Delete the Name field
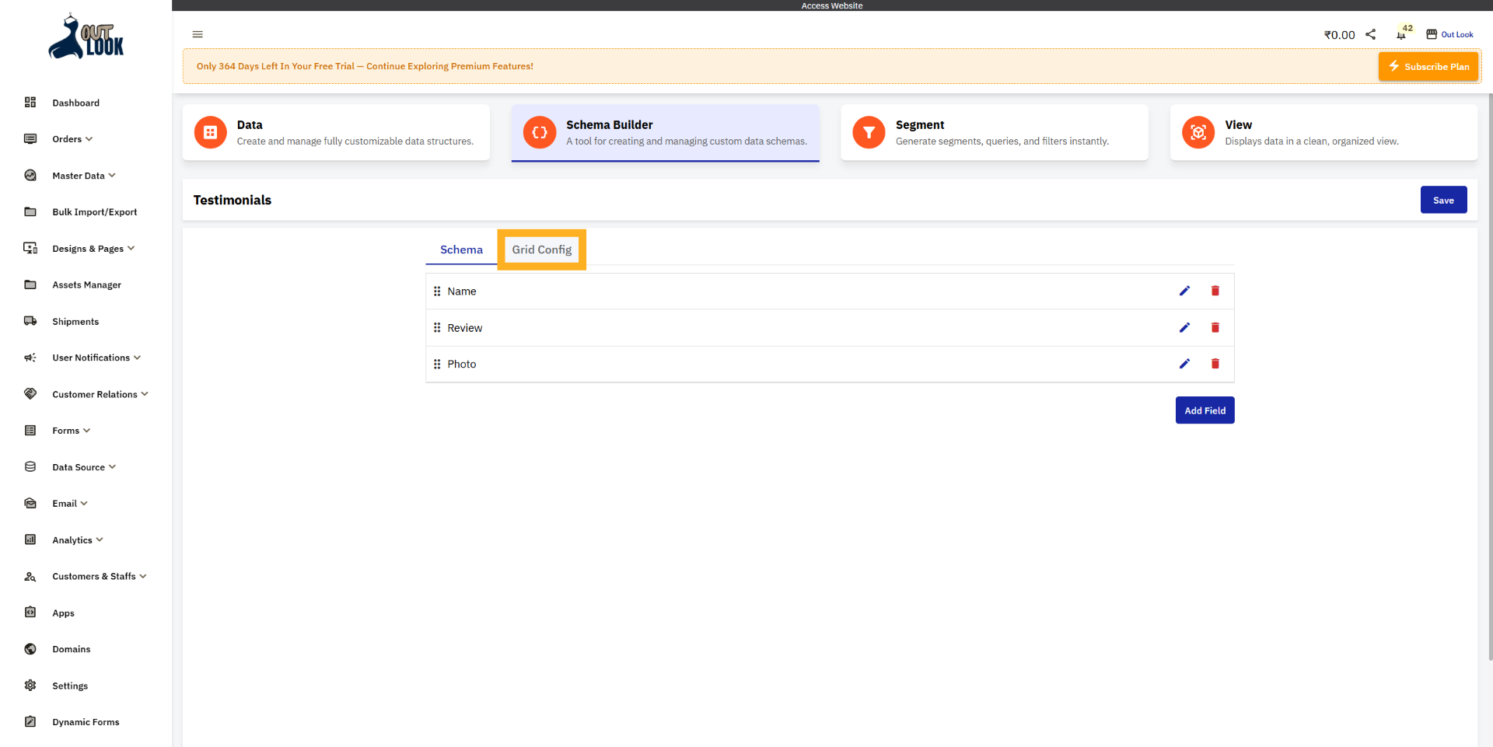The image size is (1493, 747). coord(1215,291)
